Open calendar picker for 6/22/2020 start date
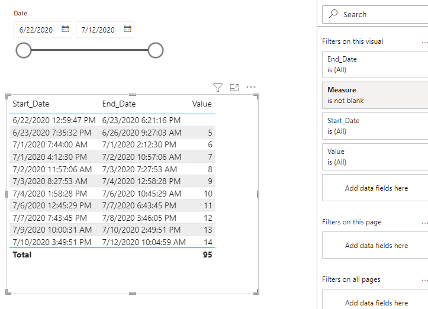The height and width of the screenshot is (309, 428). [x=65, y=29]
